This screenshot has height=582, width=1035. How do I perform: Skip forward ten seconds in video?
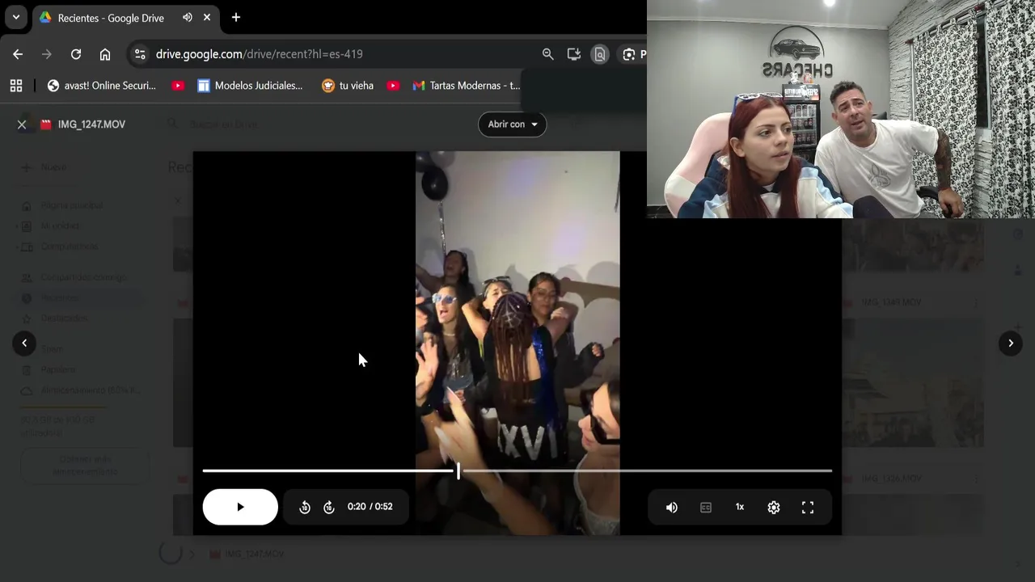[x=329, y=507]
